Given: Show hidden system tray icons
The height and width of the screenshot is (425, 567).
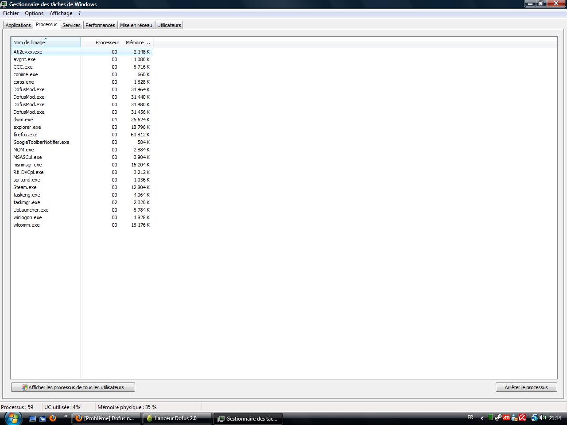Looking at the screenshot, I should coord(482,418).
